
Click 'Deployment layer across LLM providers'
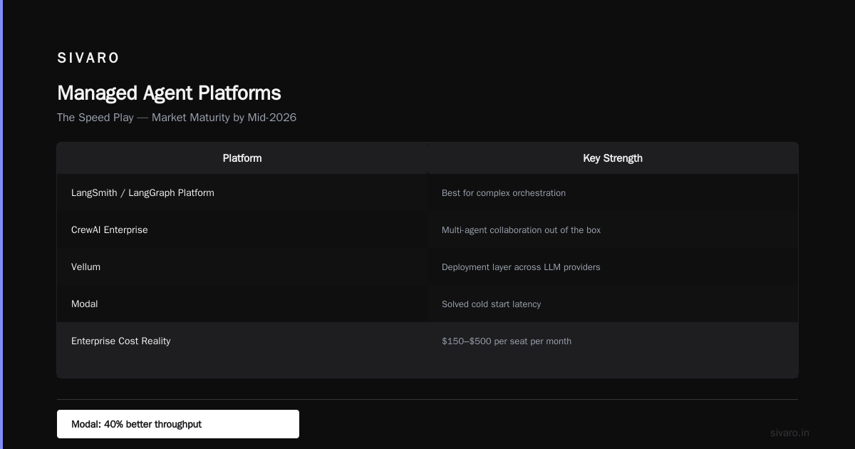point(521,267)
